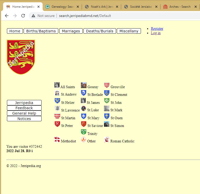Screen dimensions: 200x194
Task: Select the St Brelade shield icon
Action: (x=83, y=93)
